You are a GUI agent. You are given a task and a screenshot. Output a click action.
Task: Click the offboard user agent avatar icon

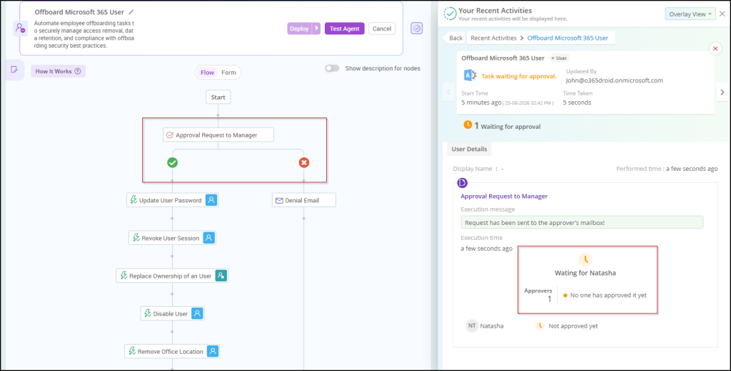click(x=21, y=28)
